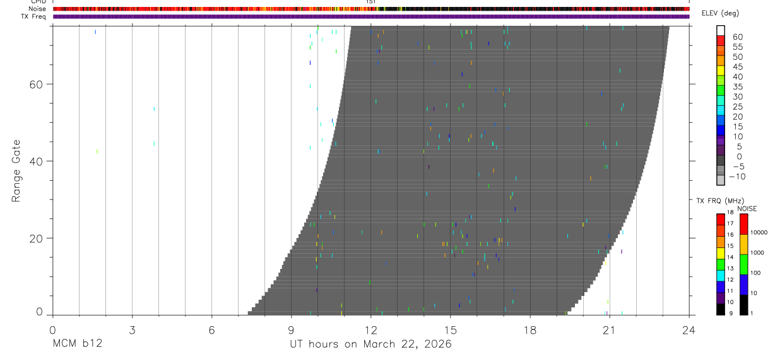Viewport: 775px width, 357px height.
Task: Click the '1000' label in NOISE legend
Action: [x=757, y=252]
